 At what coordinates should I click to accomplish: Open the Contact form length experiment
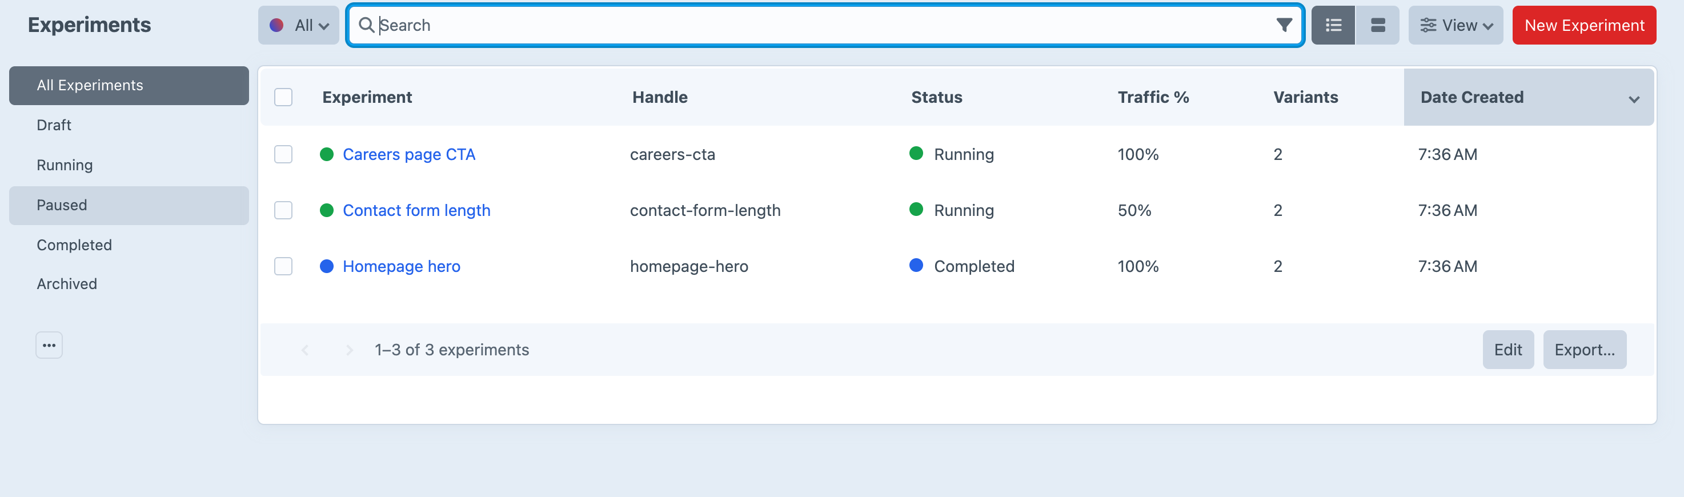(416, 210)
